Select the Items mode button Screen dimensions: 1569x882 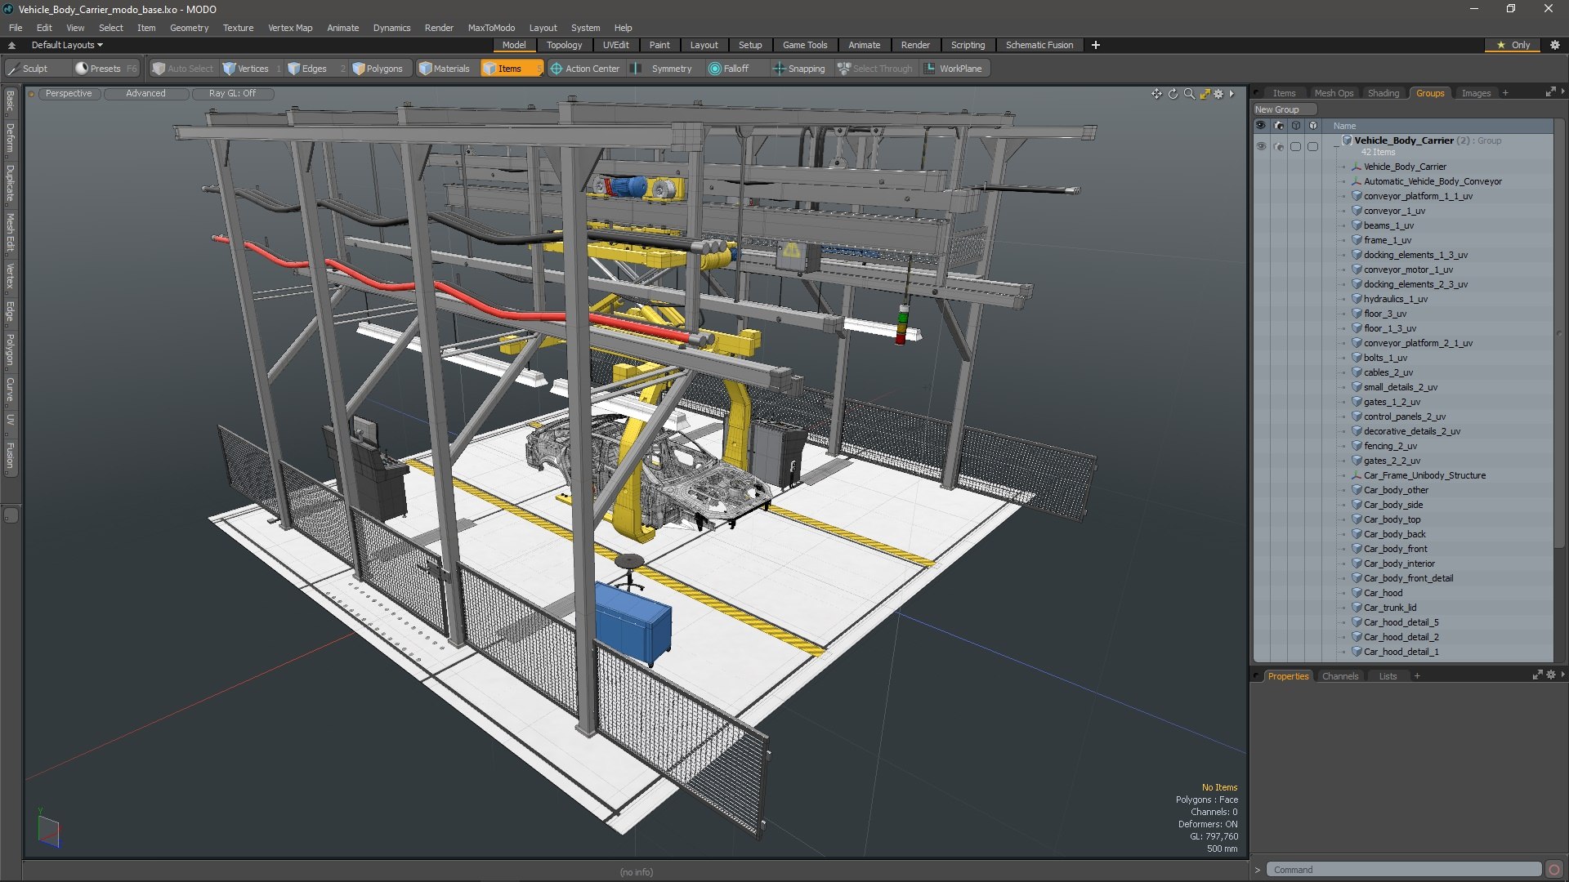coord(511,69)
